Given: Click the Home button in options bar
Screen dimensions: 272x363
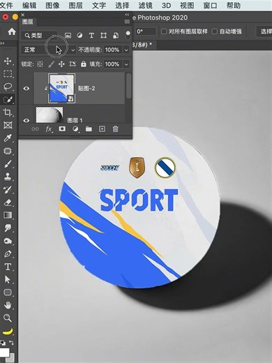Looking at the screenshot, I should 12,31.
